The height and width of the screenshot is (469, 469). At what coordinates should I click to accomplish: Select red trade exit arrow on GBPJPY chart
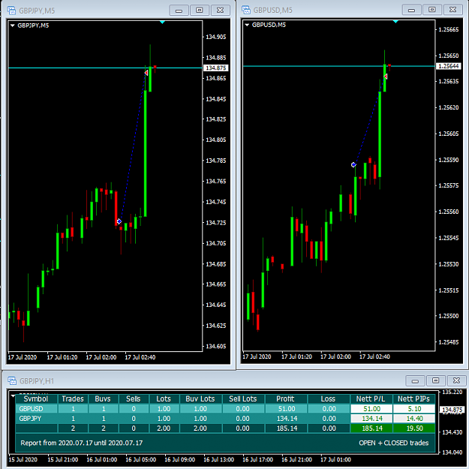[146, 73]
